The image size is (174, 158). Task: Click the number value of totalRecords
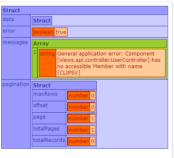coord(92,141)
